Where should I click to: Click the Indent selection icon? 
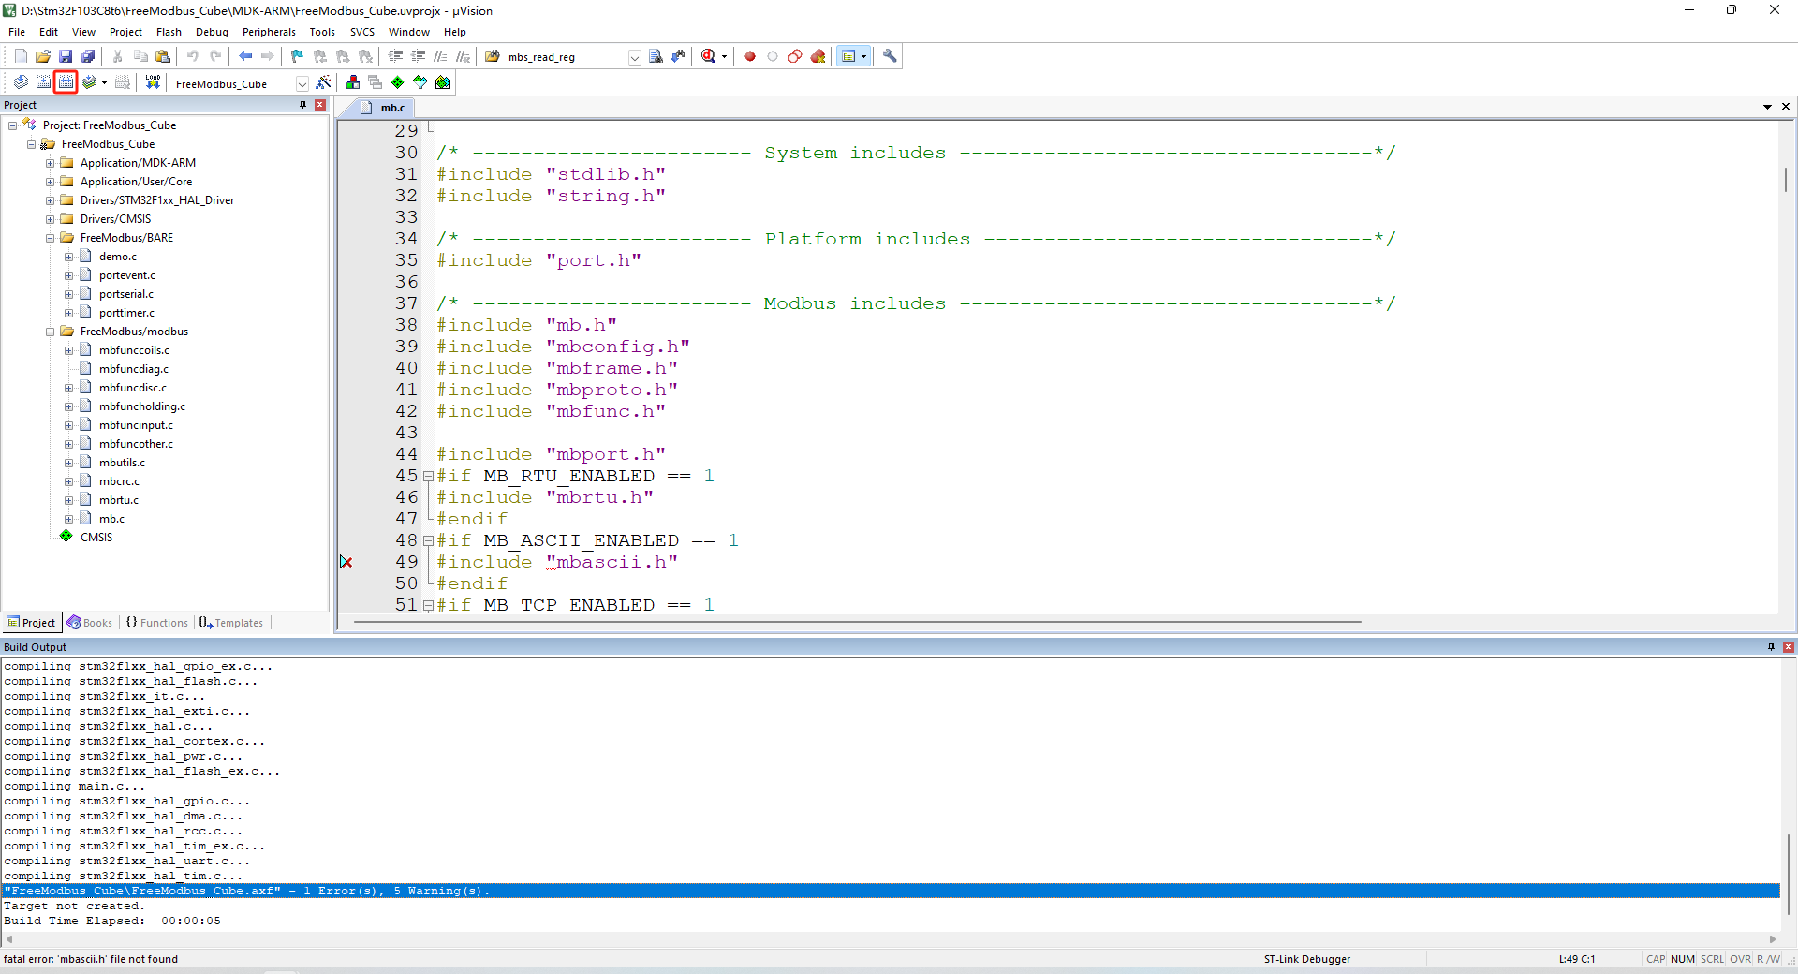click(395, 56)
